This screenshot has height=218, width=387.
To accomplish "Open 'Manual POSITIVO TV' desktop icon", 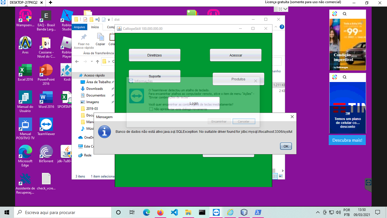I will [x=25, y=129].
